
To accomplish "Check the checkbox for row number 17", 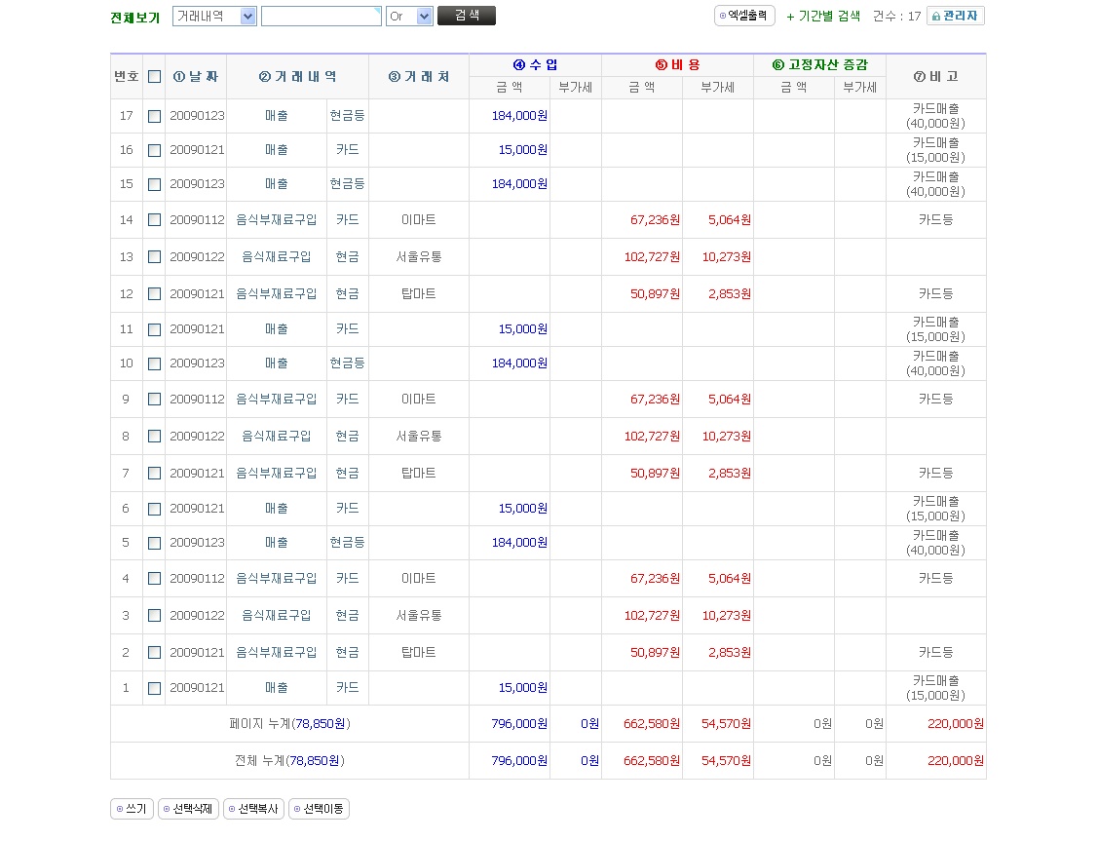I will (154, 116).
